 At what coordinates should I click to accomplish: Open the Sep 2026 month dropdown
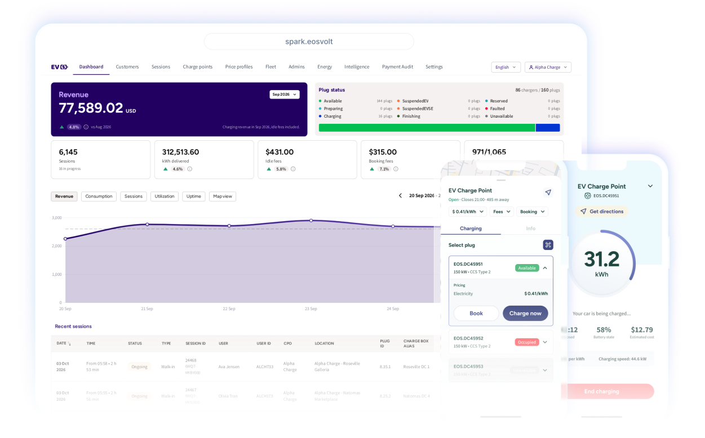click(x=284, y=95)
